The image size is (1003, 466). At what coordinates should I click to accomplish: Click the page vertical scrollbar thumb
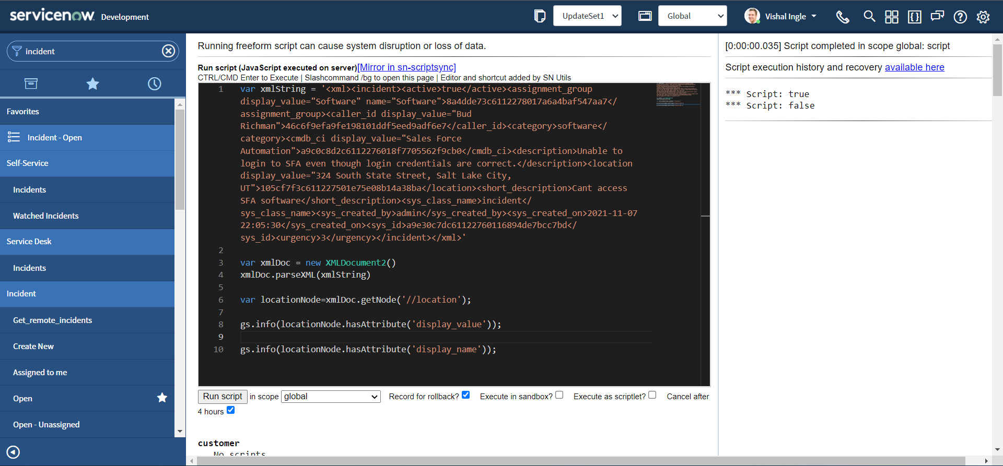997,70
